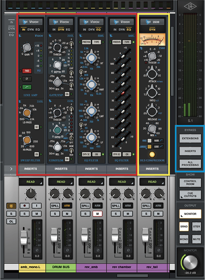
Task: Click the 235L gate attack F/N switch
Action: pos(72,44)
